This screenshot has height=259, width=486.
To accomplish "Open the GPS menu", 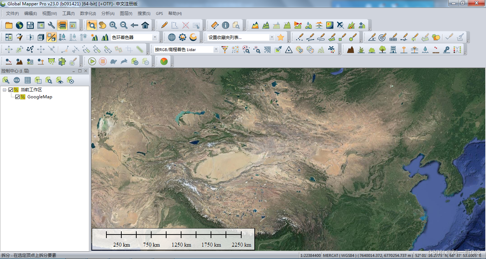I will [159, 13].
